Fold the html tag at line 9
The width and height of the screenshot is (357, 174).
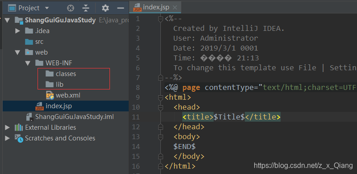pyautogui.click(x=161, y=98)
